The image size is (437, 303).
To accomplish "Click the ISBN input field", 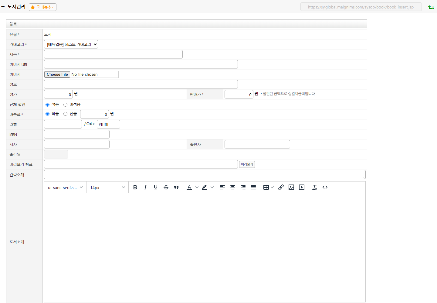I will (77, 134).
